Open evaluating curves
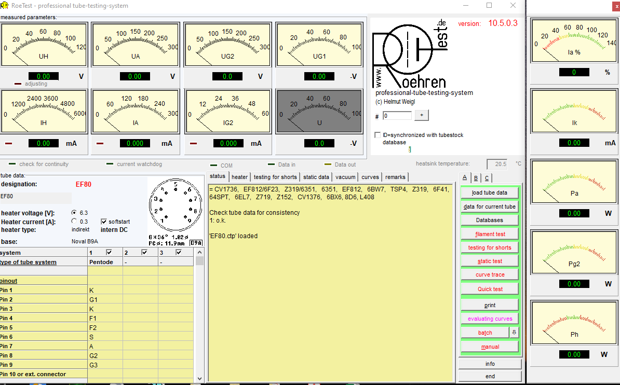620x385 pixels. tap(490, 319)
